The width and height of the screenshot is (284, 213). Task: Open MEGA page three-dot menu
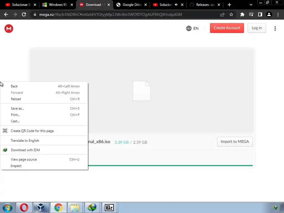pyautogui.click(x=275, y=29)
